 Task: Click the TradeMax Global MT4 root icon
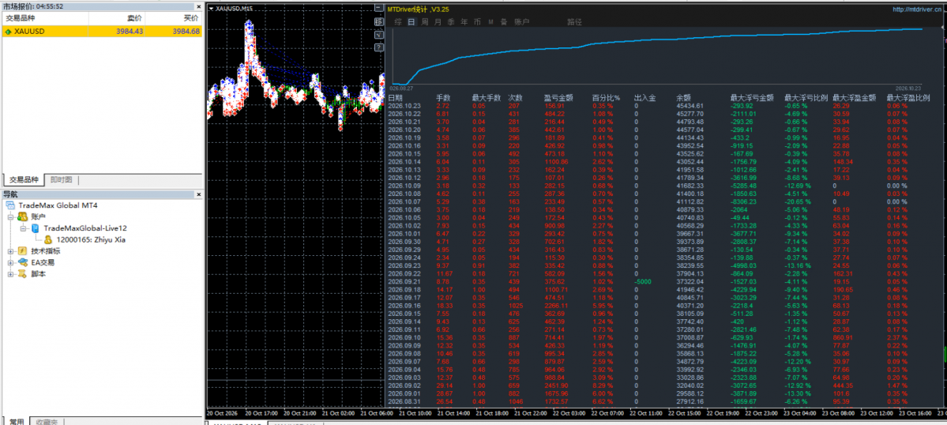(11, 205)
